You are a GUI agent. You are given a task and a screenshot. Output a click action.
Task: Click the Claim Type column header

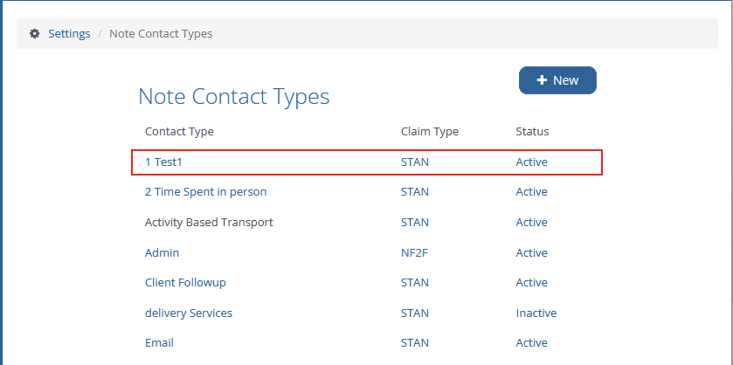[x=429, y=132]
